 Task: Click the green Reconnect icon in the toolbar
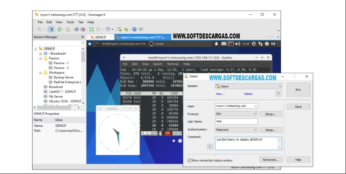click(59, 29)
